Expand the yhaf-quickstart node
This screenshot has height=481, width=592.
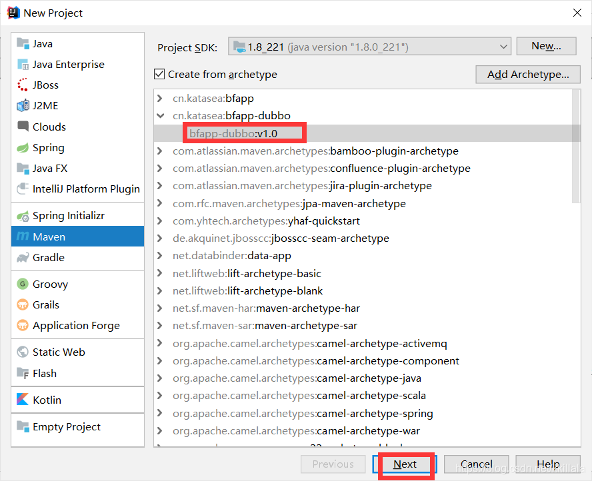point(160,221)
